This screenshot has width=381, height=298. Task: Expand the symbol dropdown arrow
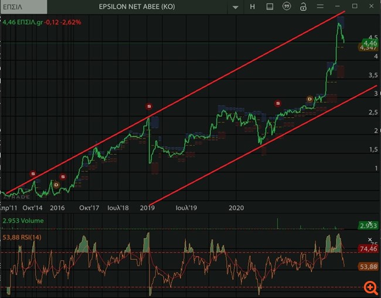tap(235, 8)
